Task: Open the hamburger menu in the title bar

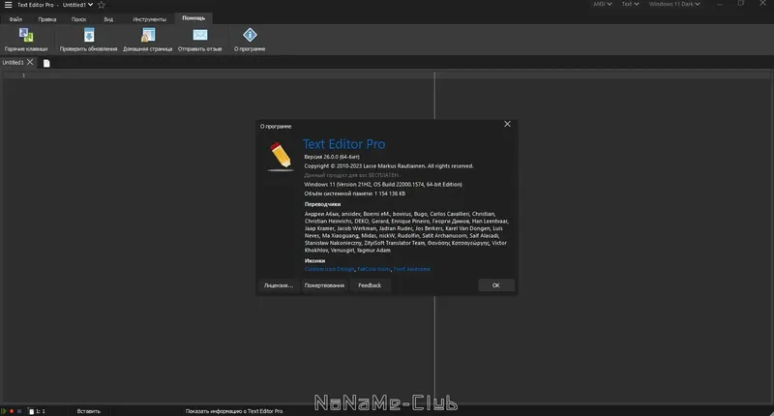Action: (8, 5)
